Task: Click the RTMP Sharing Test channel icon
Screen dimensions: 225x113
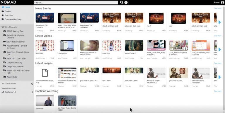Action: pyautogui.click(x=4, y=31)
